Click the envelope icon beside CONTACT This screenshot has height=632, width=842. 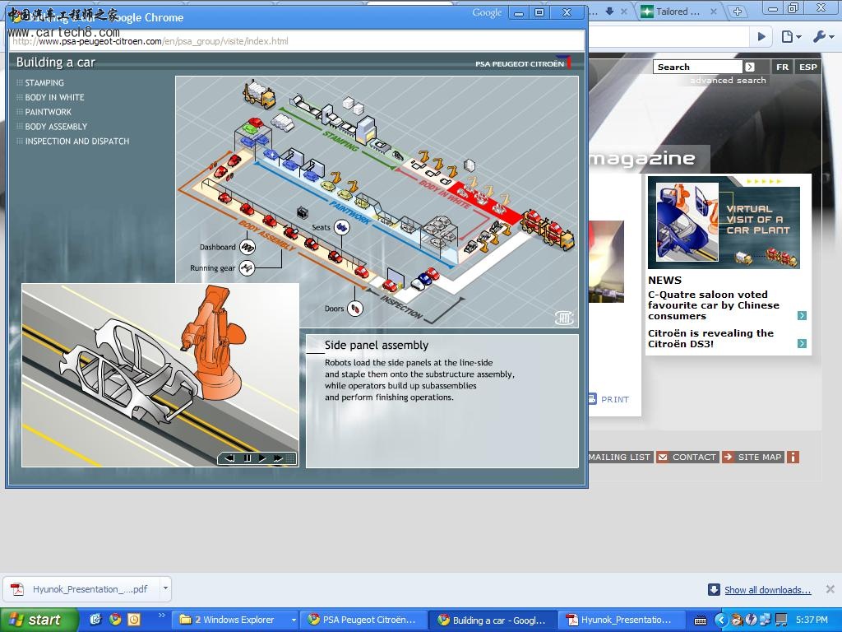[x=663, y=457]
